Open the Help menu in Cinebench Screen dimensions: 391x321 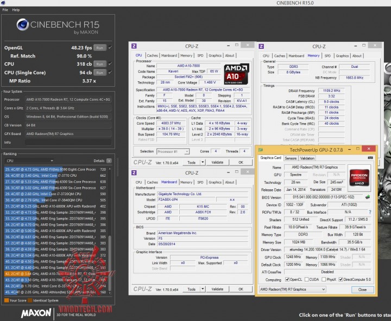click(x=16, y=10)
